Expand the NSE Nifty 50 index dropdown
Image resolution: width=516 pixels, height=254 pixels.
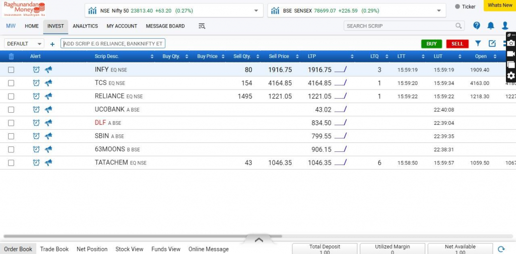pyautogui.click(x=256, y=11)
